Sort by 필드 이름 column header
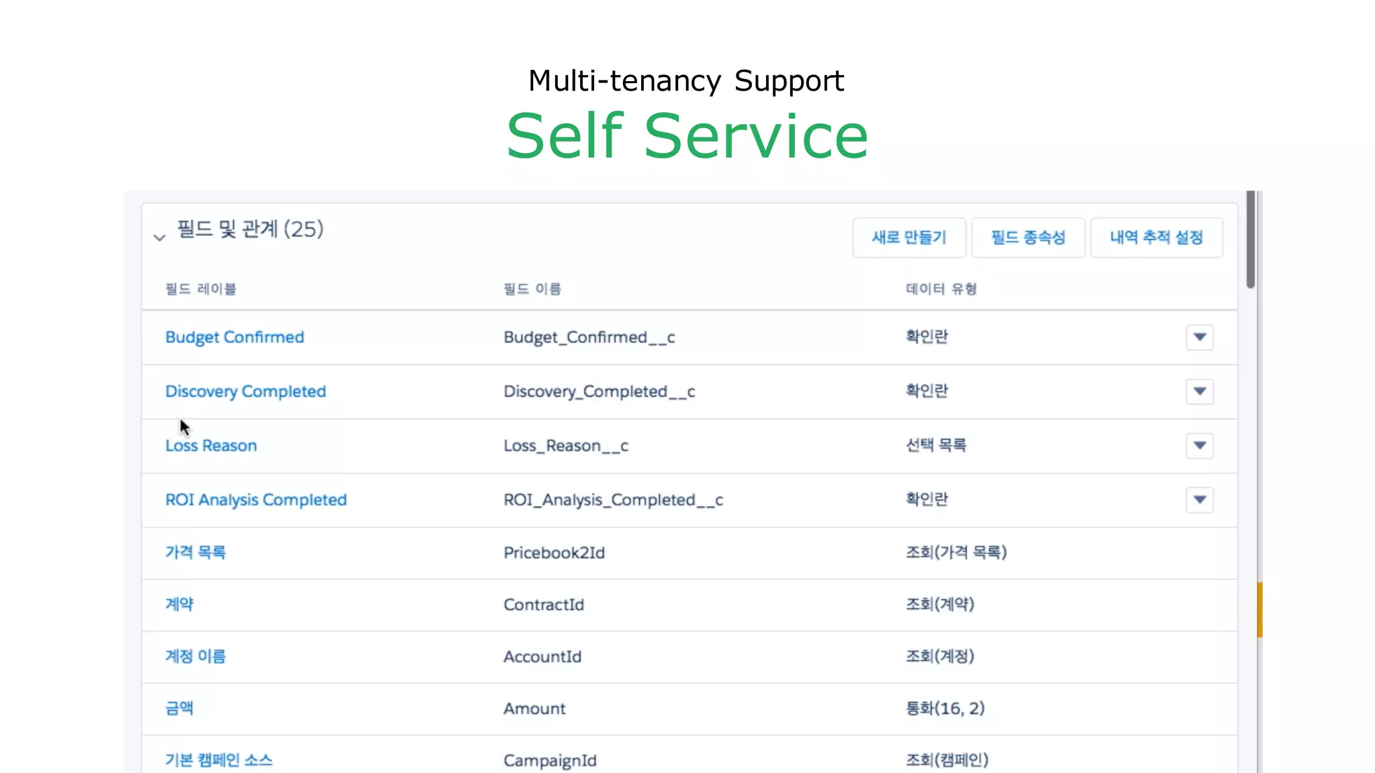 532,289
